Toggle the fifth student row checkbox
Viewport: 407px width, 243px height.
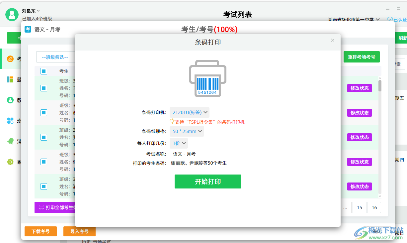[44, 186]
